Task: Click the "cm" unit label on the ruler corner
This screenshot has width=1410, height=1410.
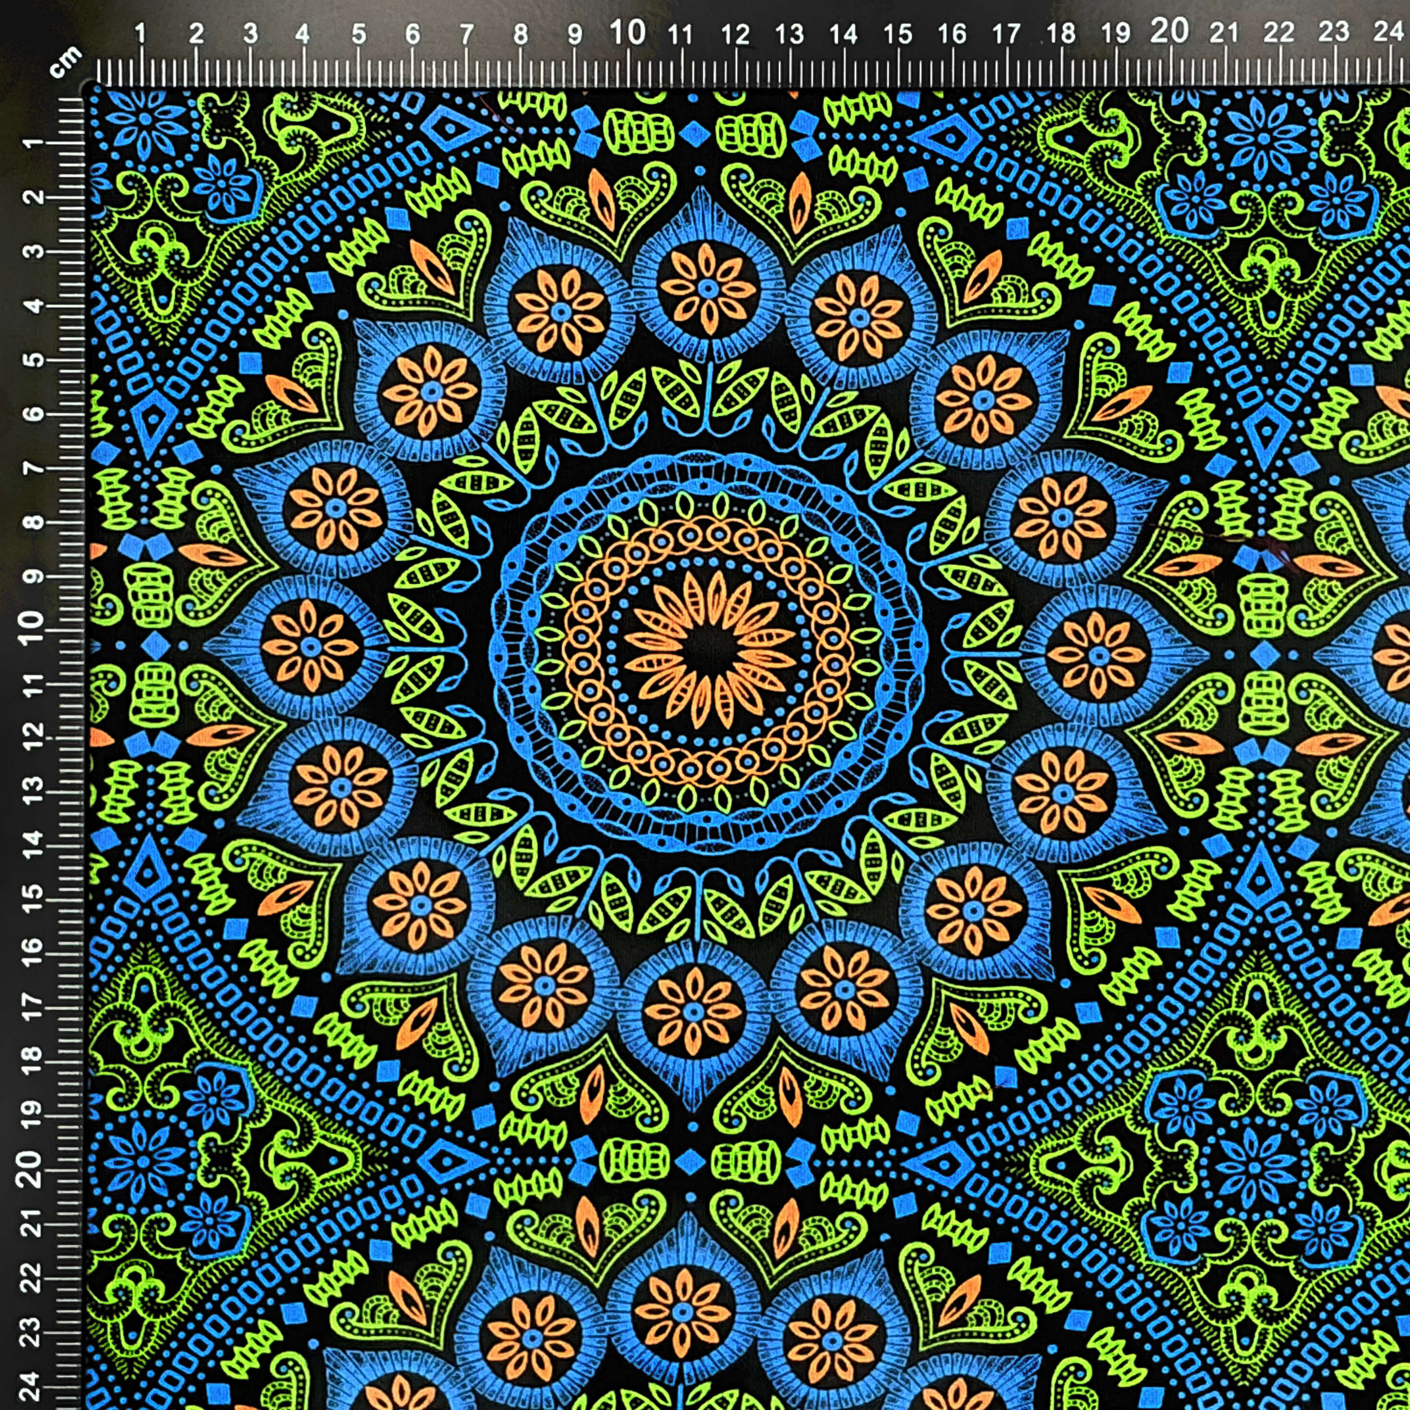Action: coord(65,61)
